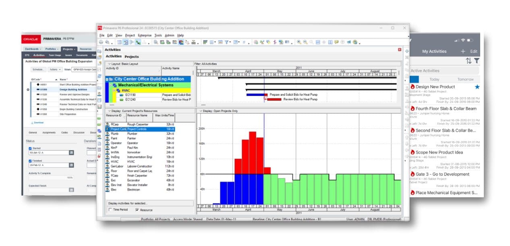Image resolution: width=510 pixels, height=246 pixels.
Task: Enable the Time Period checkbox
Action: 111,210
